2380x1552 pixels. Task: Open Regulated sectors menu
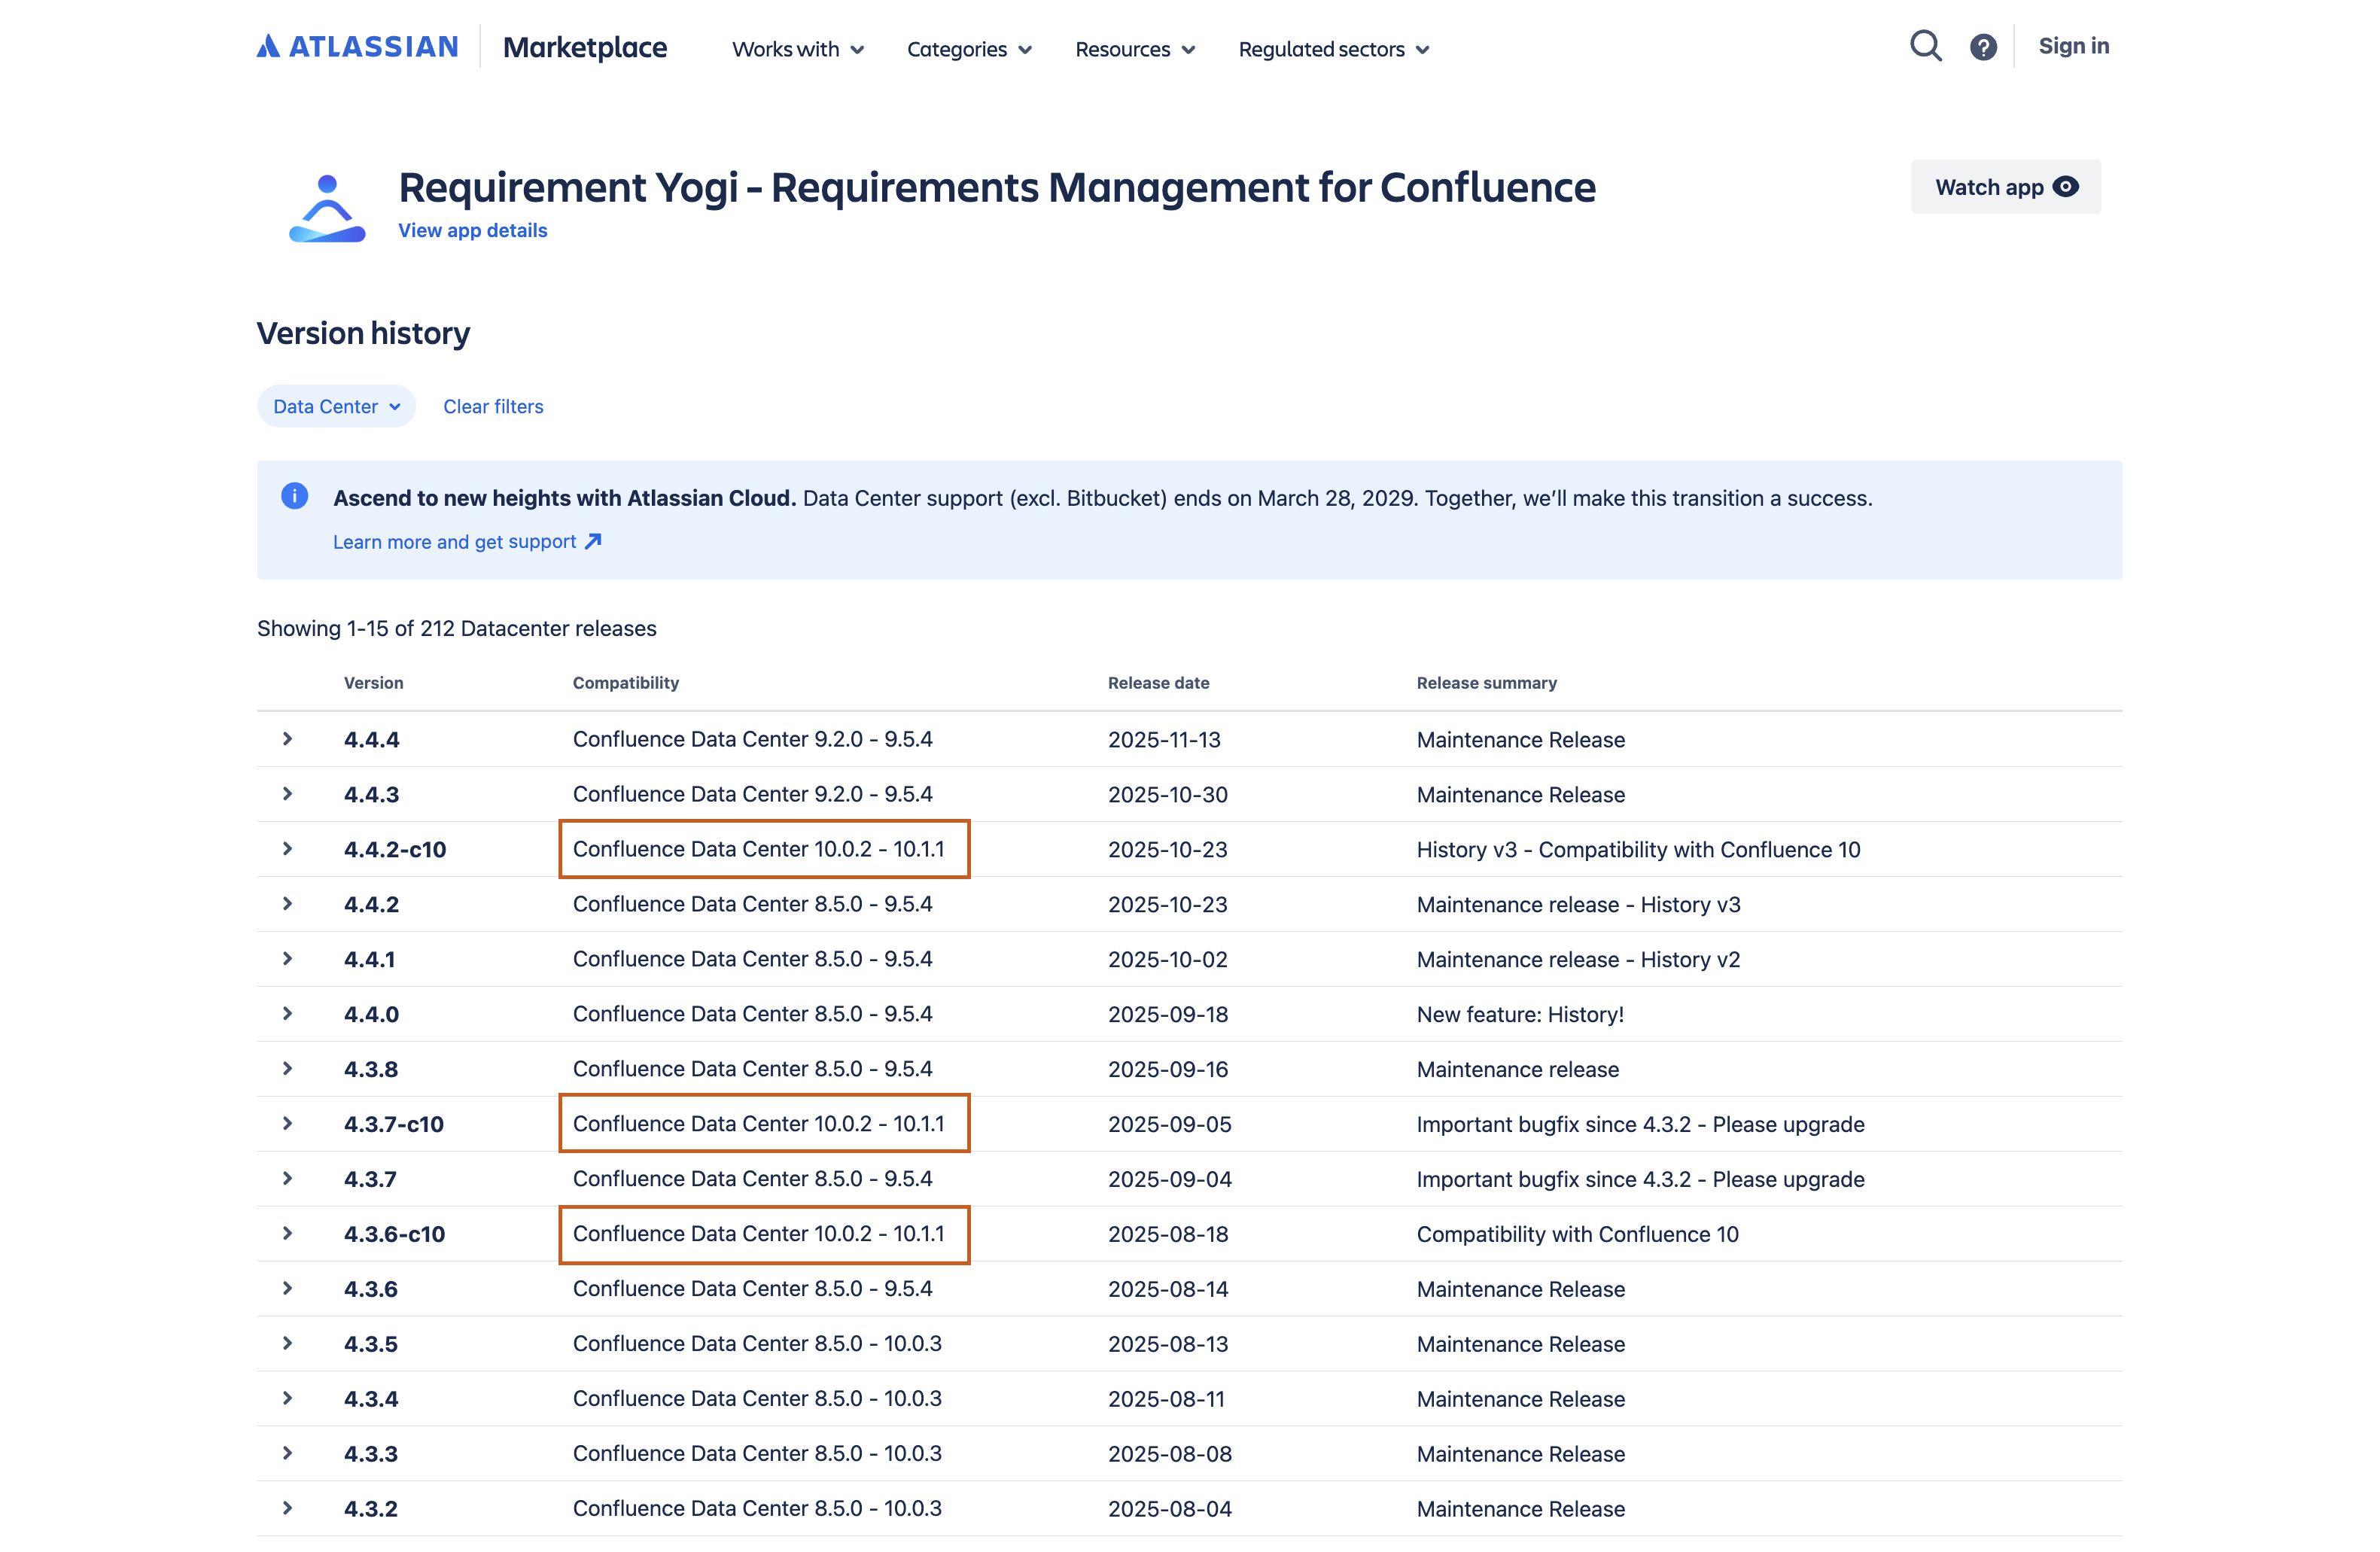(x=1333, y=49)
